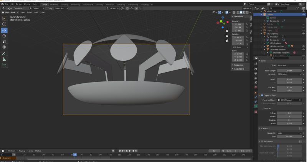
Task: Click the F-Stop 2.8 value field
Action: 289,113
